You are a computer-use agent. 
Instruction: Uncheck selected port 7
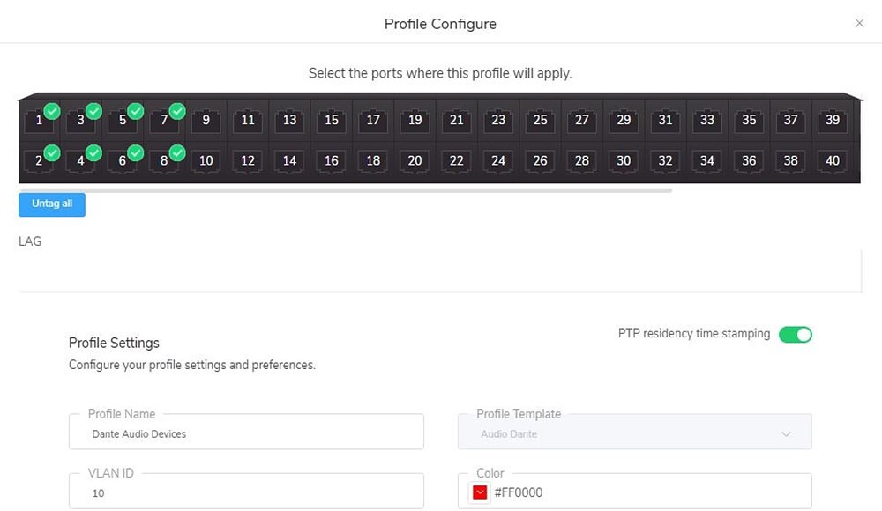(166, 119)
